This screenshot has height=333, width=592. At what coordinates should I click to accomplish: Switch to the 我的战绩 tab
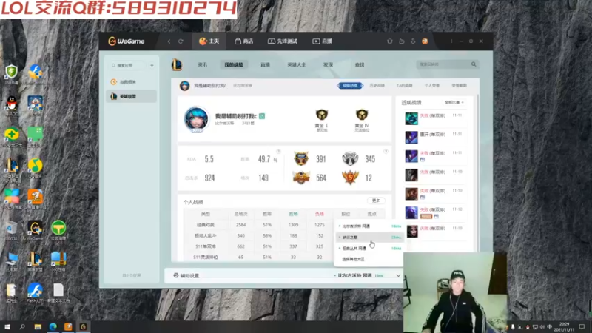coord(234,64)
